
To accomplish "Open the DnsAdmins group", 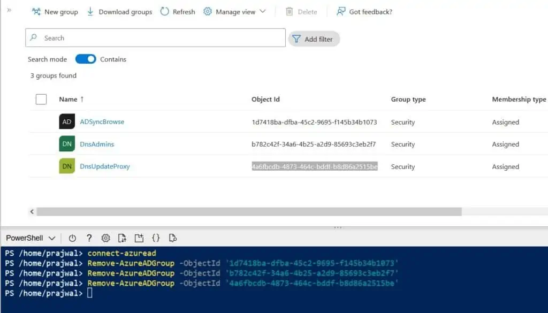I will point(97,144).
